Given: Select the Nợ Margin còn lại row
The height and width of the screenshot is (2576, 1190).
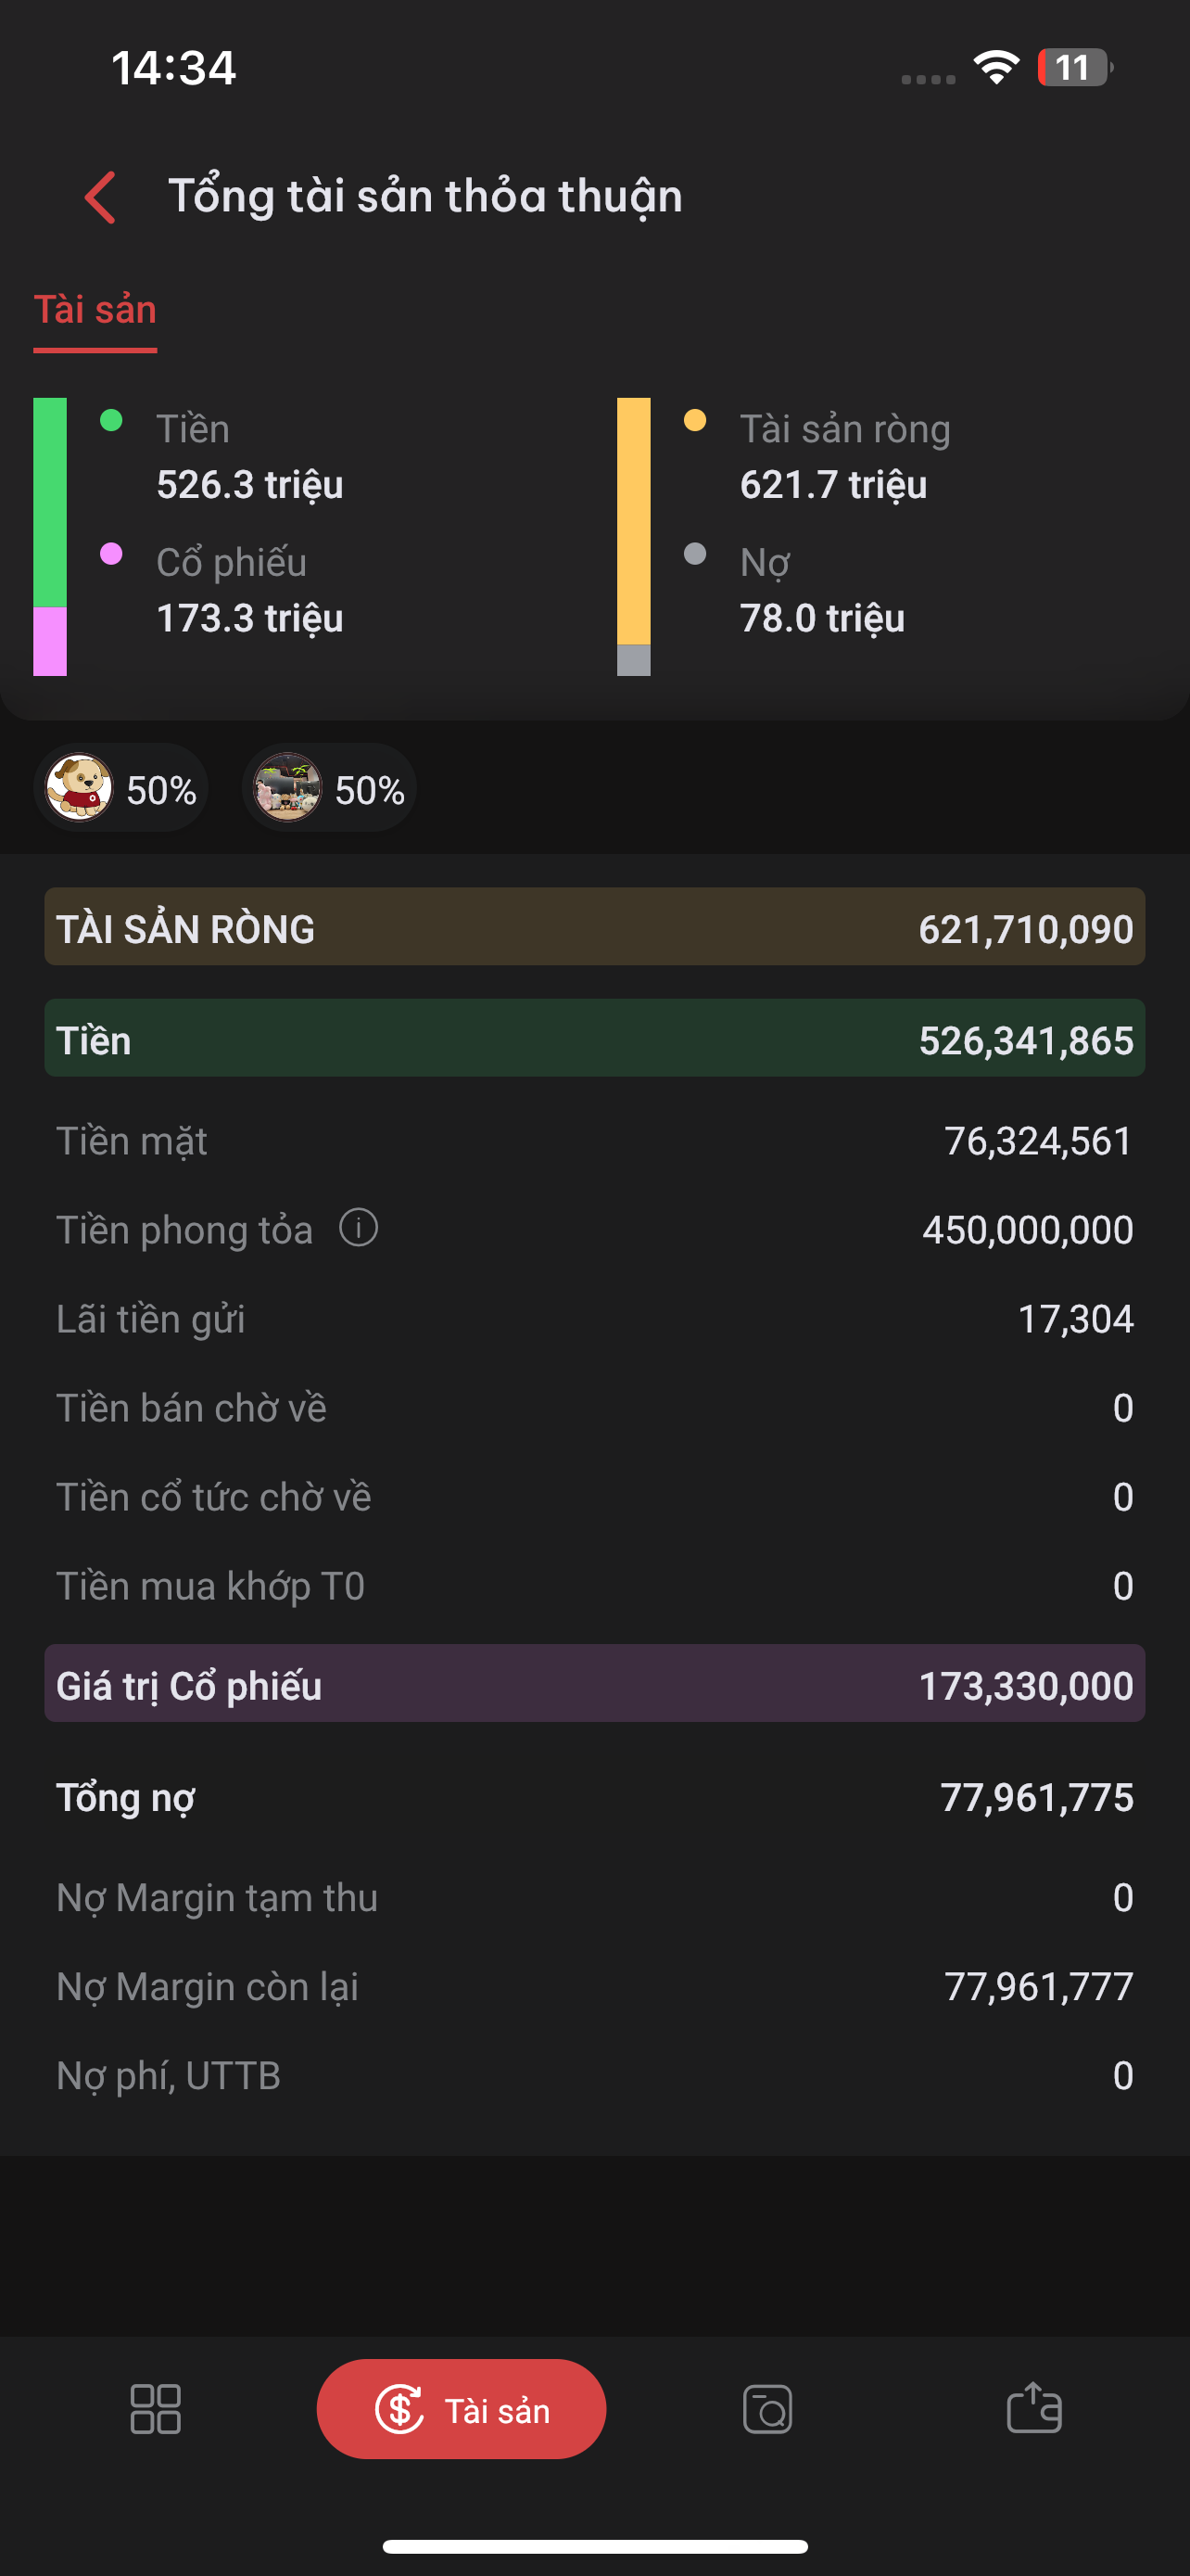Looking at the screenshot, I should (x=594, y=1986).
